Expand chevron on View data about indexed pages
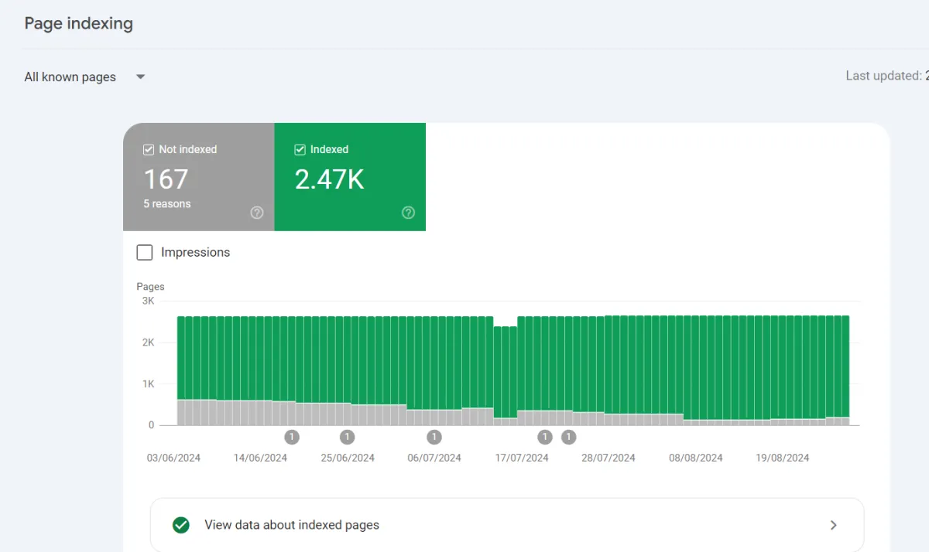Screen dimensions: 929x552 (x=834, y=525)
